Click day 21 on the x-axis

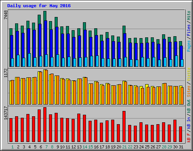click(x=124, y=147)
